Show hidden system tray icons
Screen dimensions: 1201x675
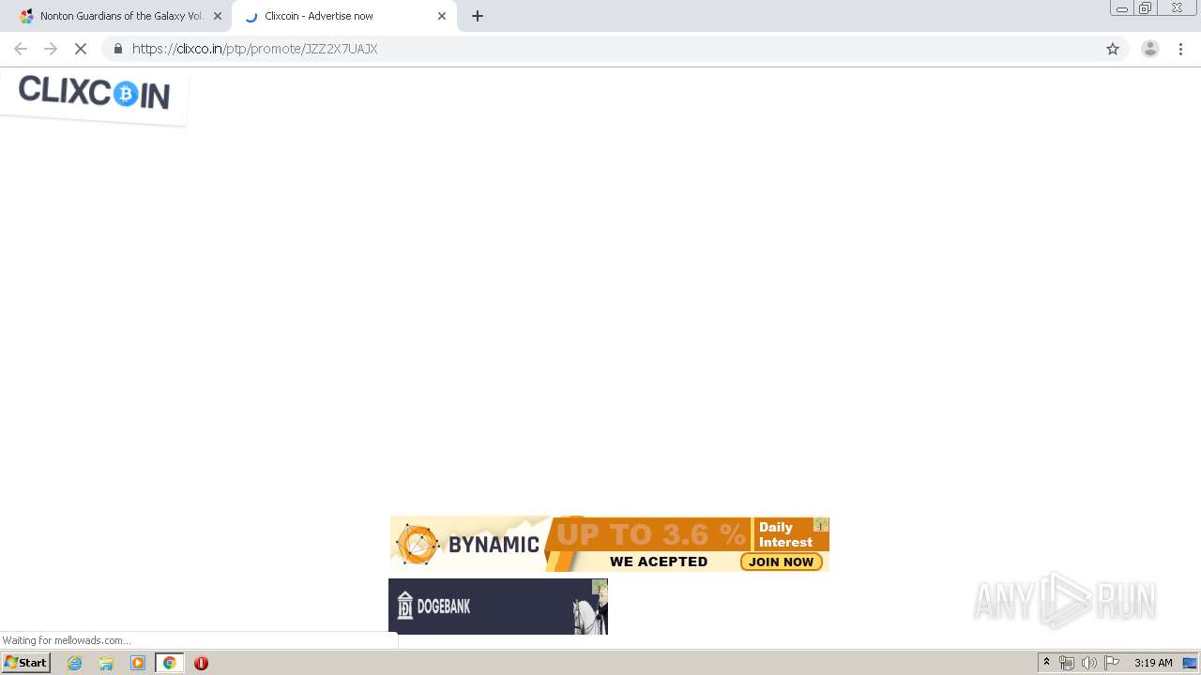point(1046,663)
